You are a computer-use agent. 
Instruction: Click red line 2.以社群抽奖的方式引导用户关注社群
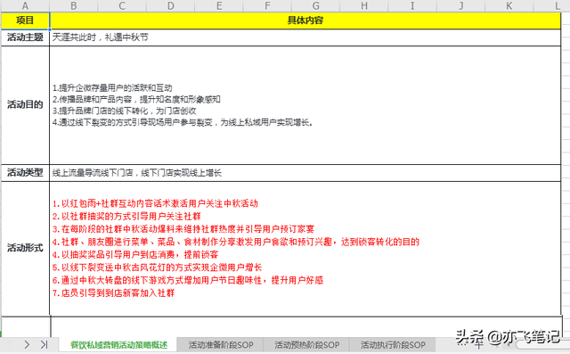tap(126, 217)
